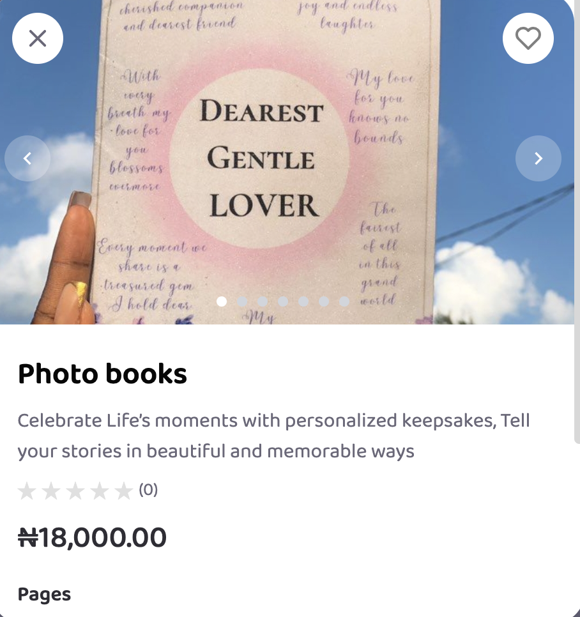
Task: Go to the previous product image
Action: 27,158
